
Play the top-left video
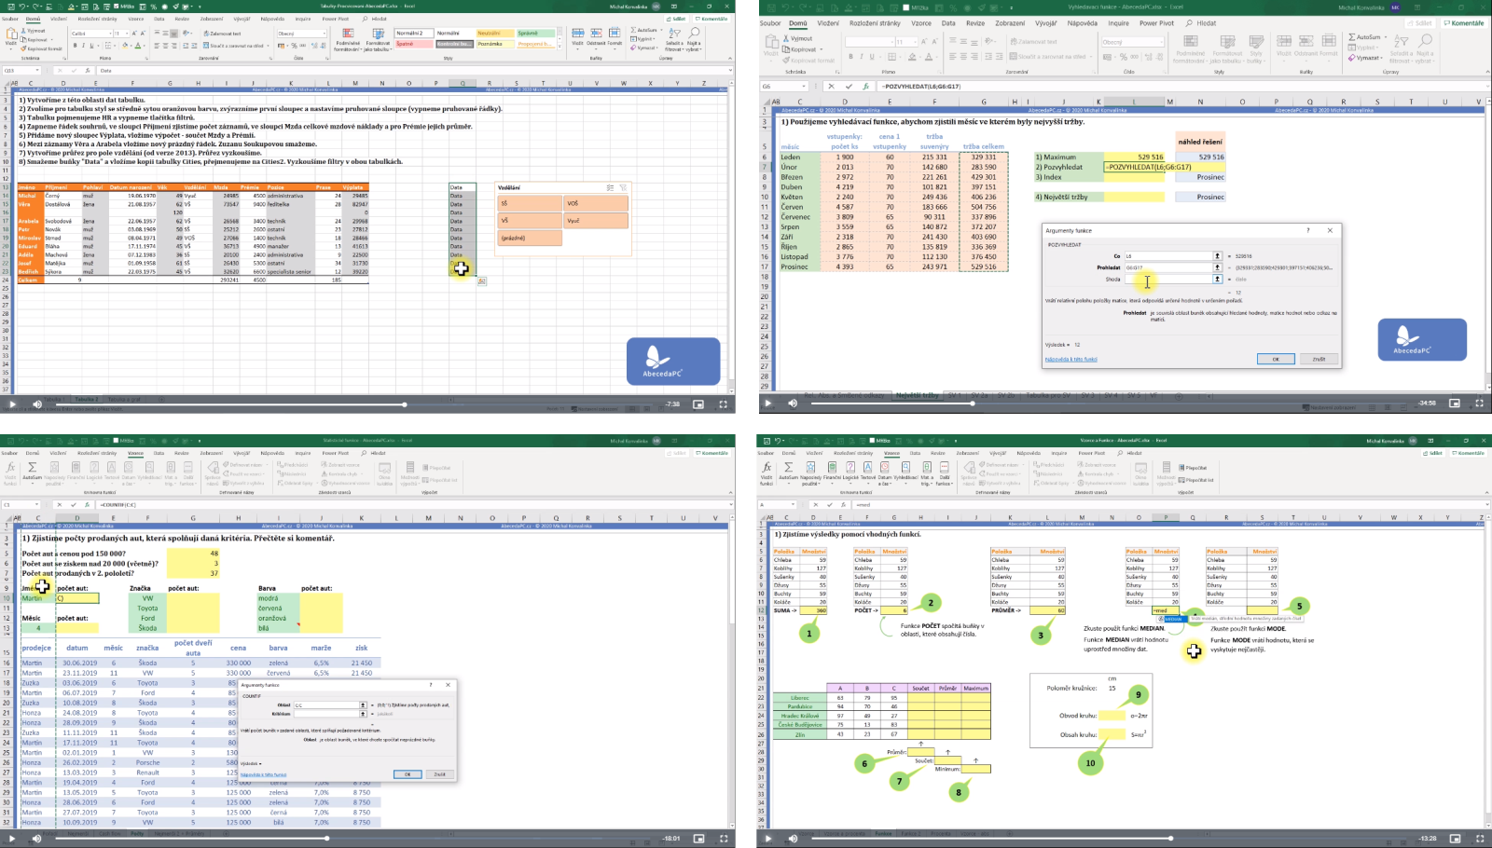point(12,404)
